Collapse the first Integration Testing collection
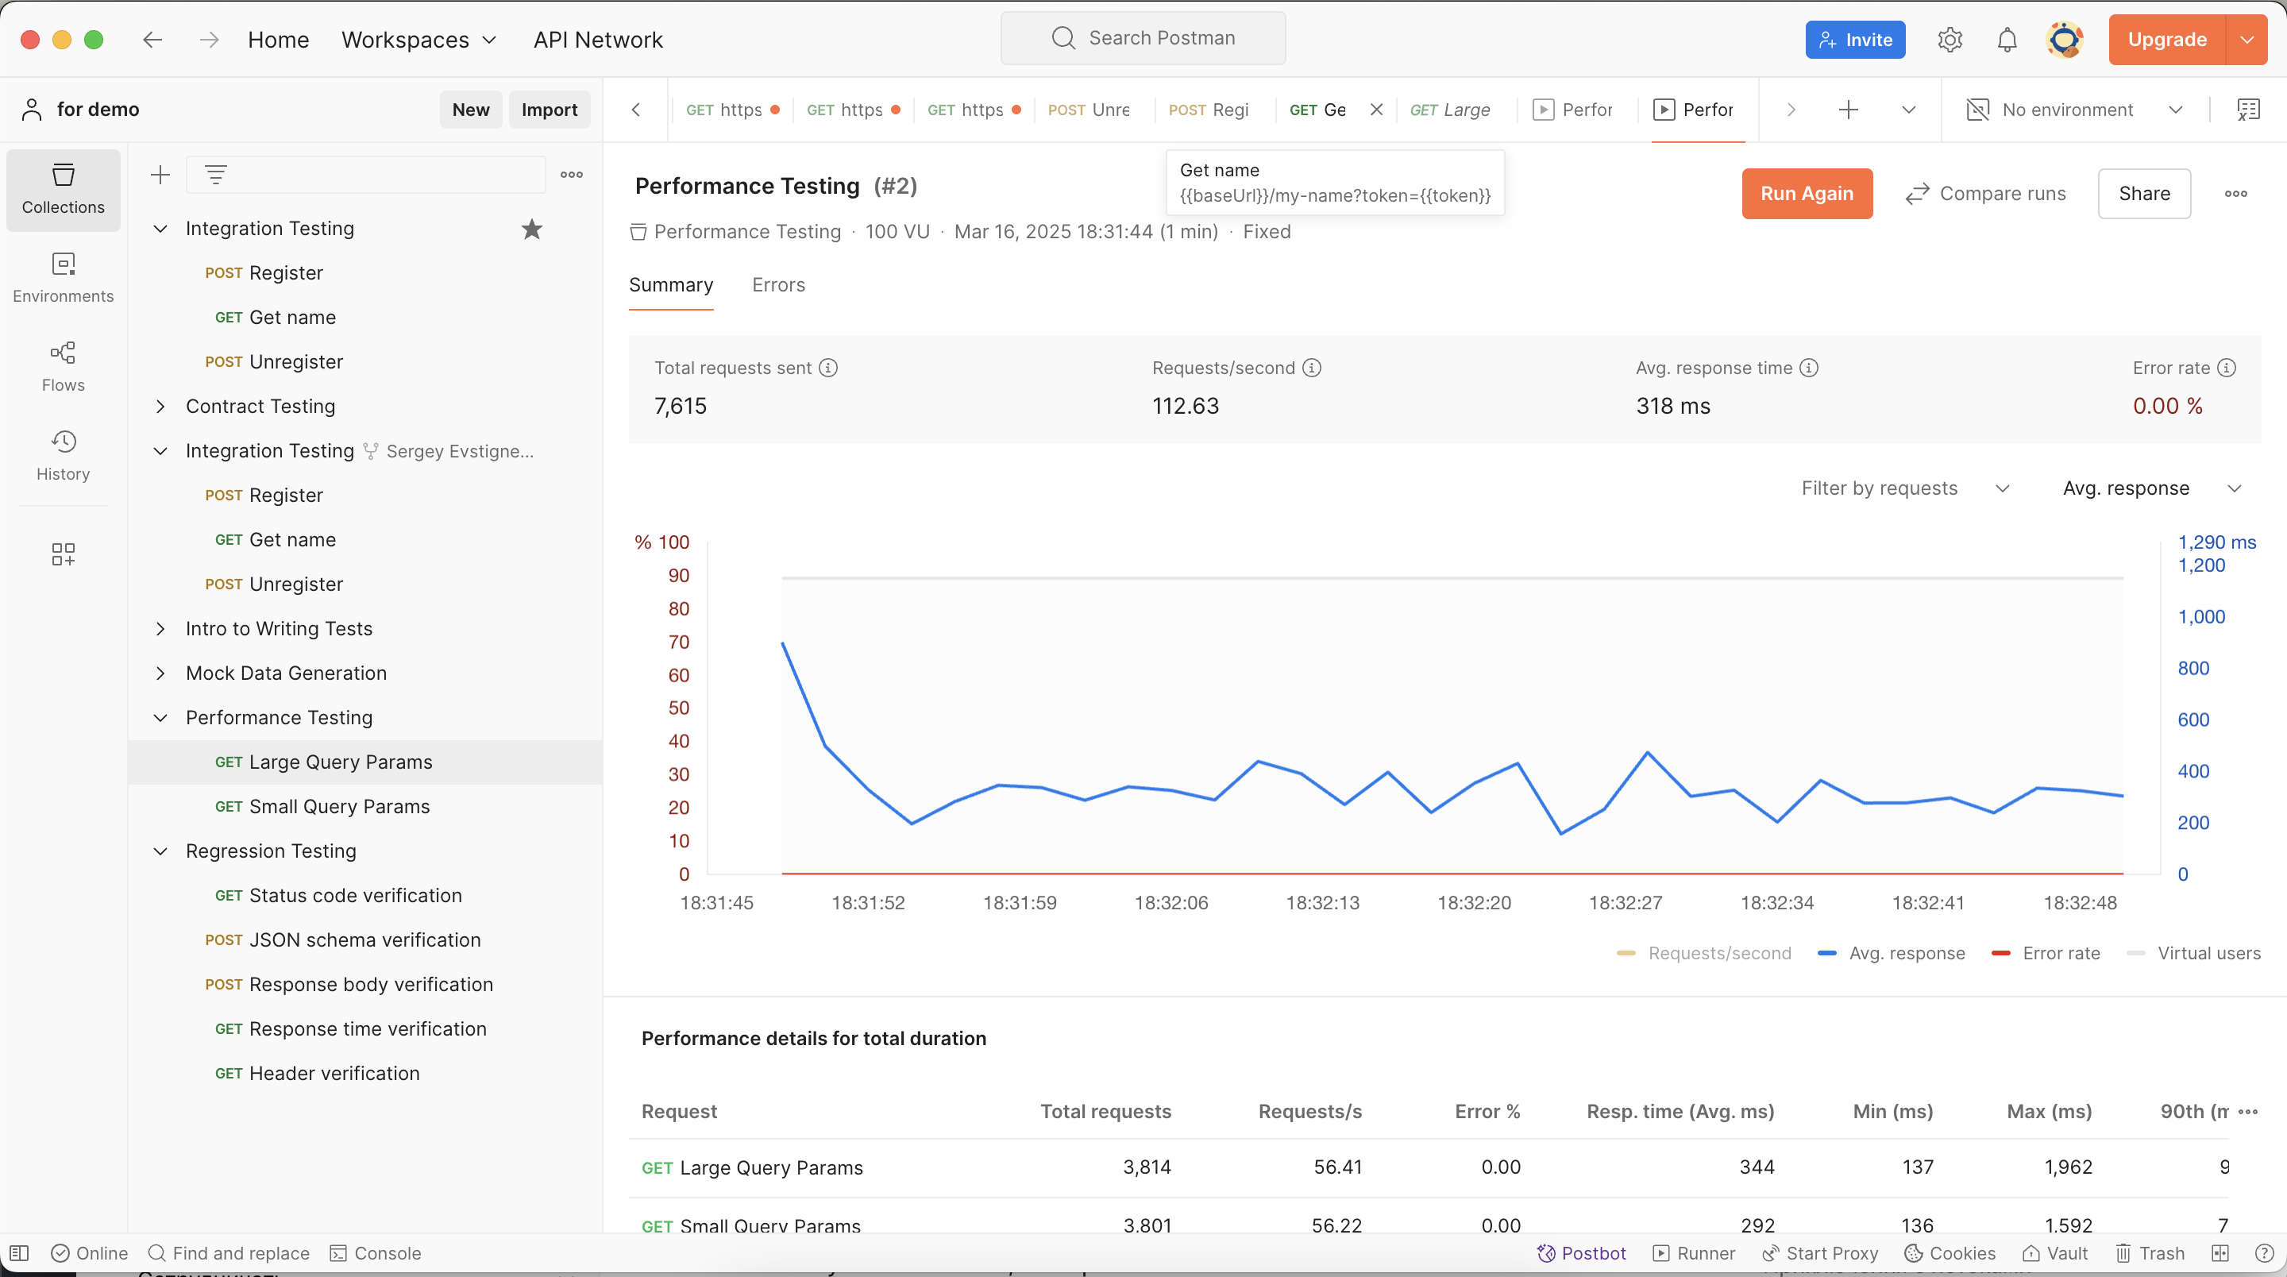This screenshot has height=1277, width=2287. coord(160,230)
